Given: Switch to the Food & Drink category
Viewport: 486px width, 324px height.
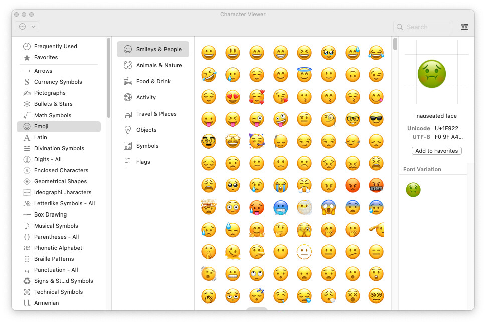Looking at the screenshot, I should (153, 81).
